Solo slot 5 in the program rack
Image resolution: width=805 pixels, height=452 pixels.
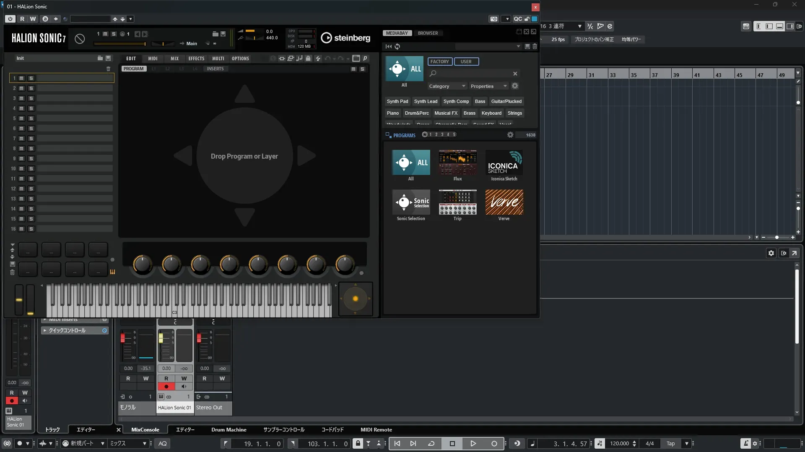[31, 118]
